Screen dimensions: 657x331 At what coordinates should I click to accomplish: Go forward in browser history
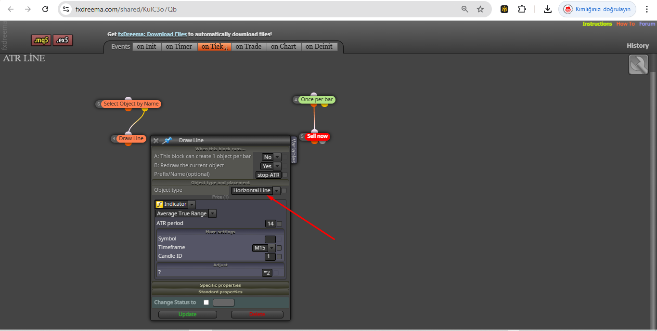pyautogui.click(x=28, y=9)
